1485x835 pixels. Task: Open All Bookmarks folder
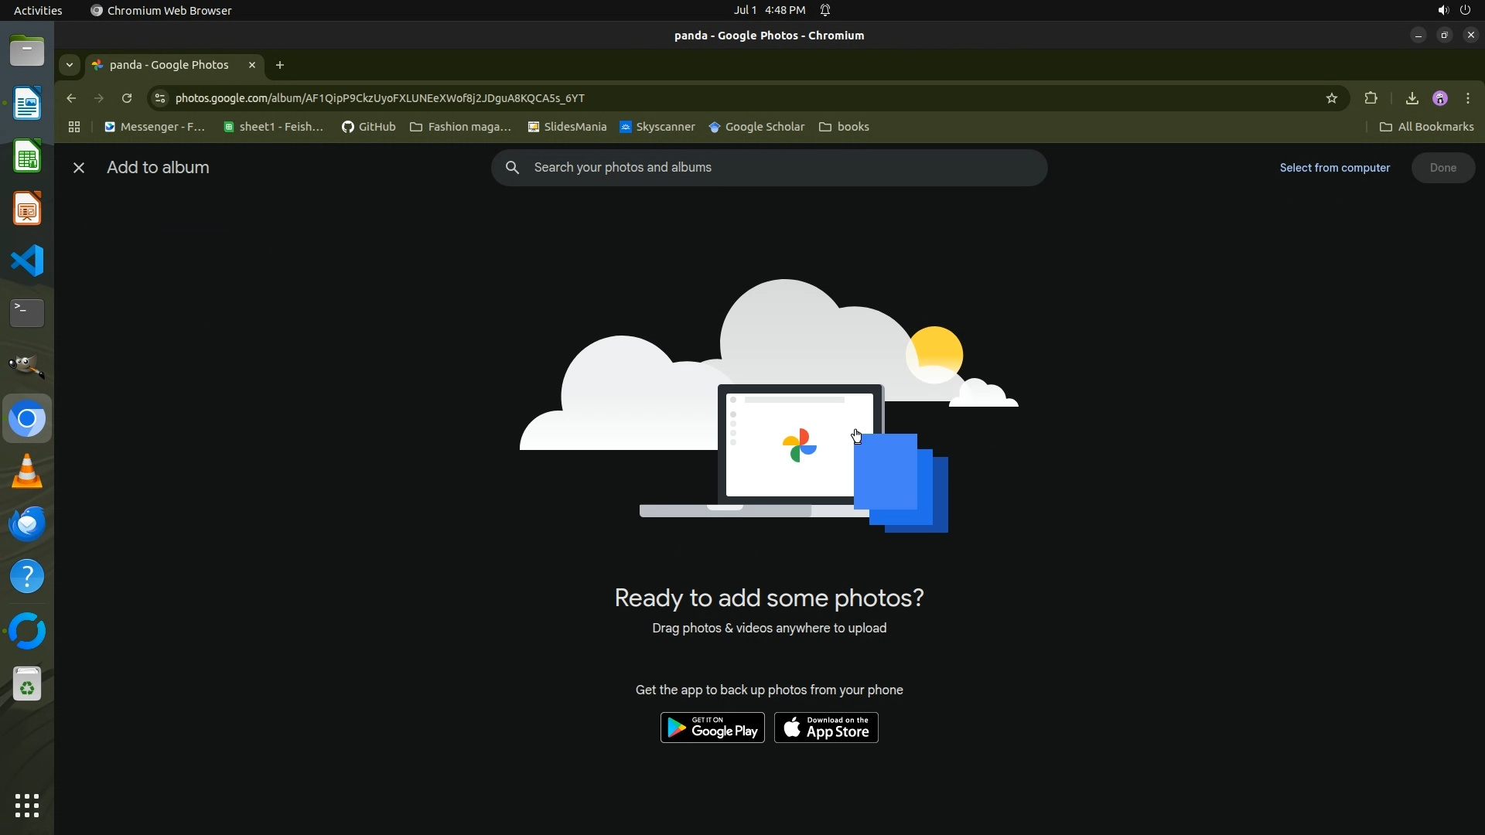tap(1426, 127)
